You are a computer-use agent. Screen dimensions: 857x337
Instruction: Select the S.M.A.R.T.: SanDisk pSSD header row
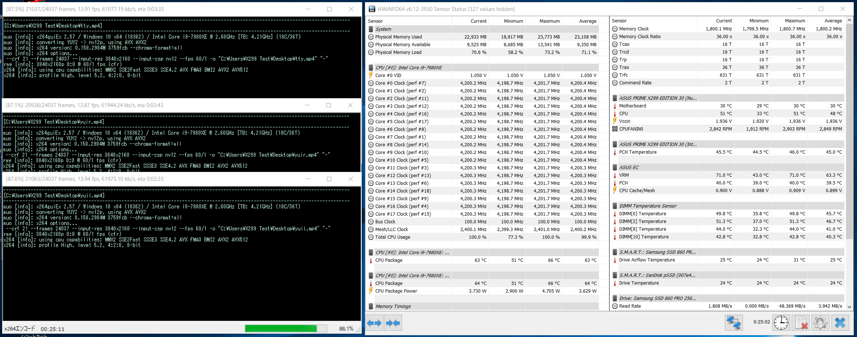point(727,275)
